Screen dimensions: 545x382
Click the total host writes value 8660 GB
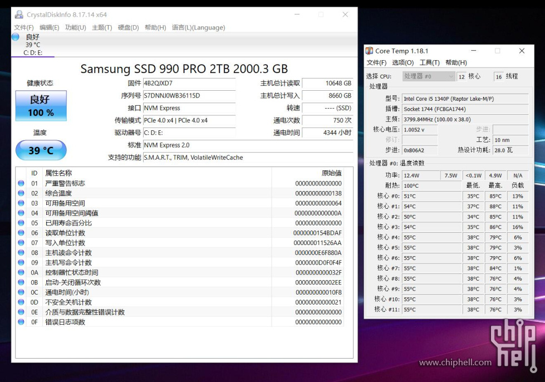327,96
